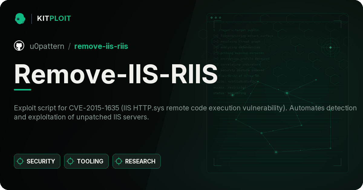Click 'security posture indexed' terminal line
This screenshot has height=190, width=363.
coord(238,70)
